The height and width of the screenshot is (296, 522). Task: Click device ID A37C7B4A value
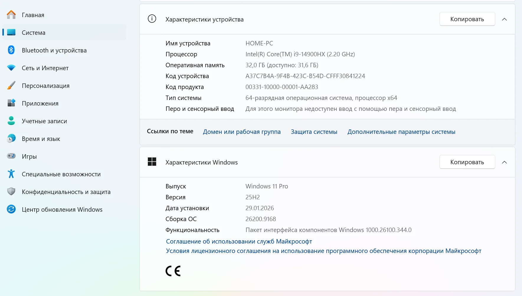pos(305,76)
